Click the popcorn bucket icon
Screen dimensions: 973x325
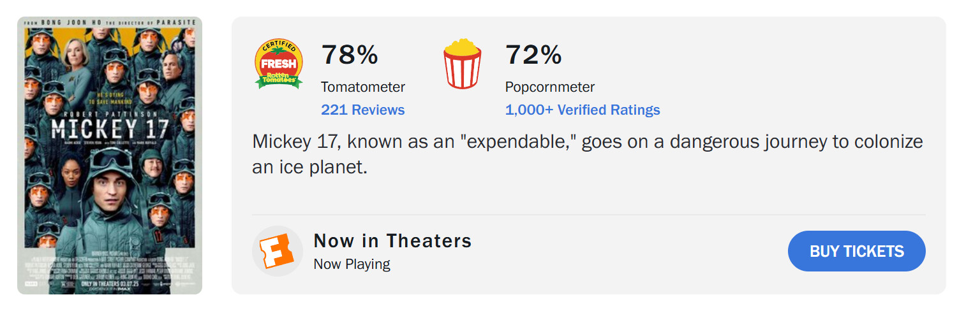click(462, 64)
